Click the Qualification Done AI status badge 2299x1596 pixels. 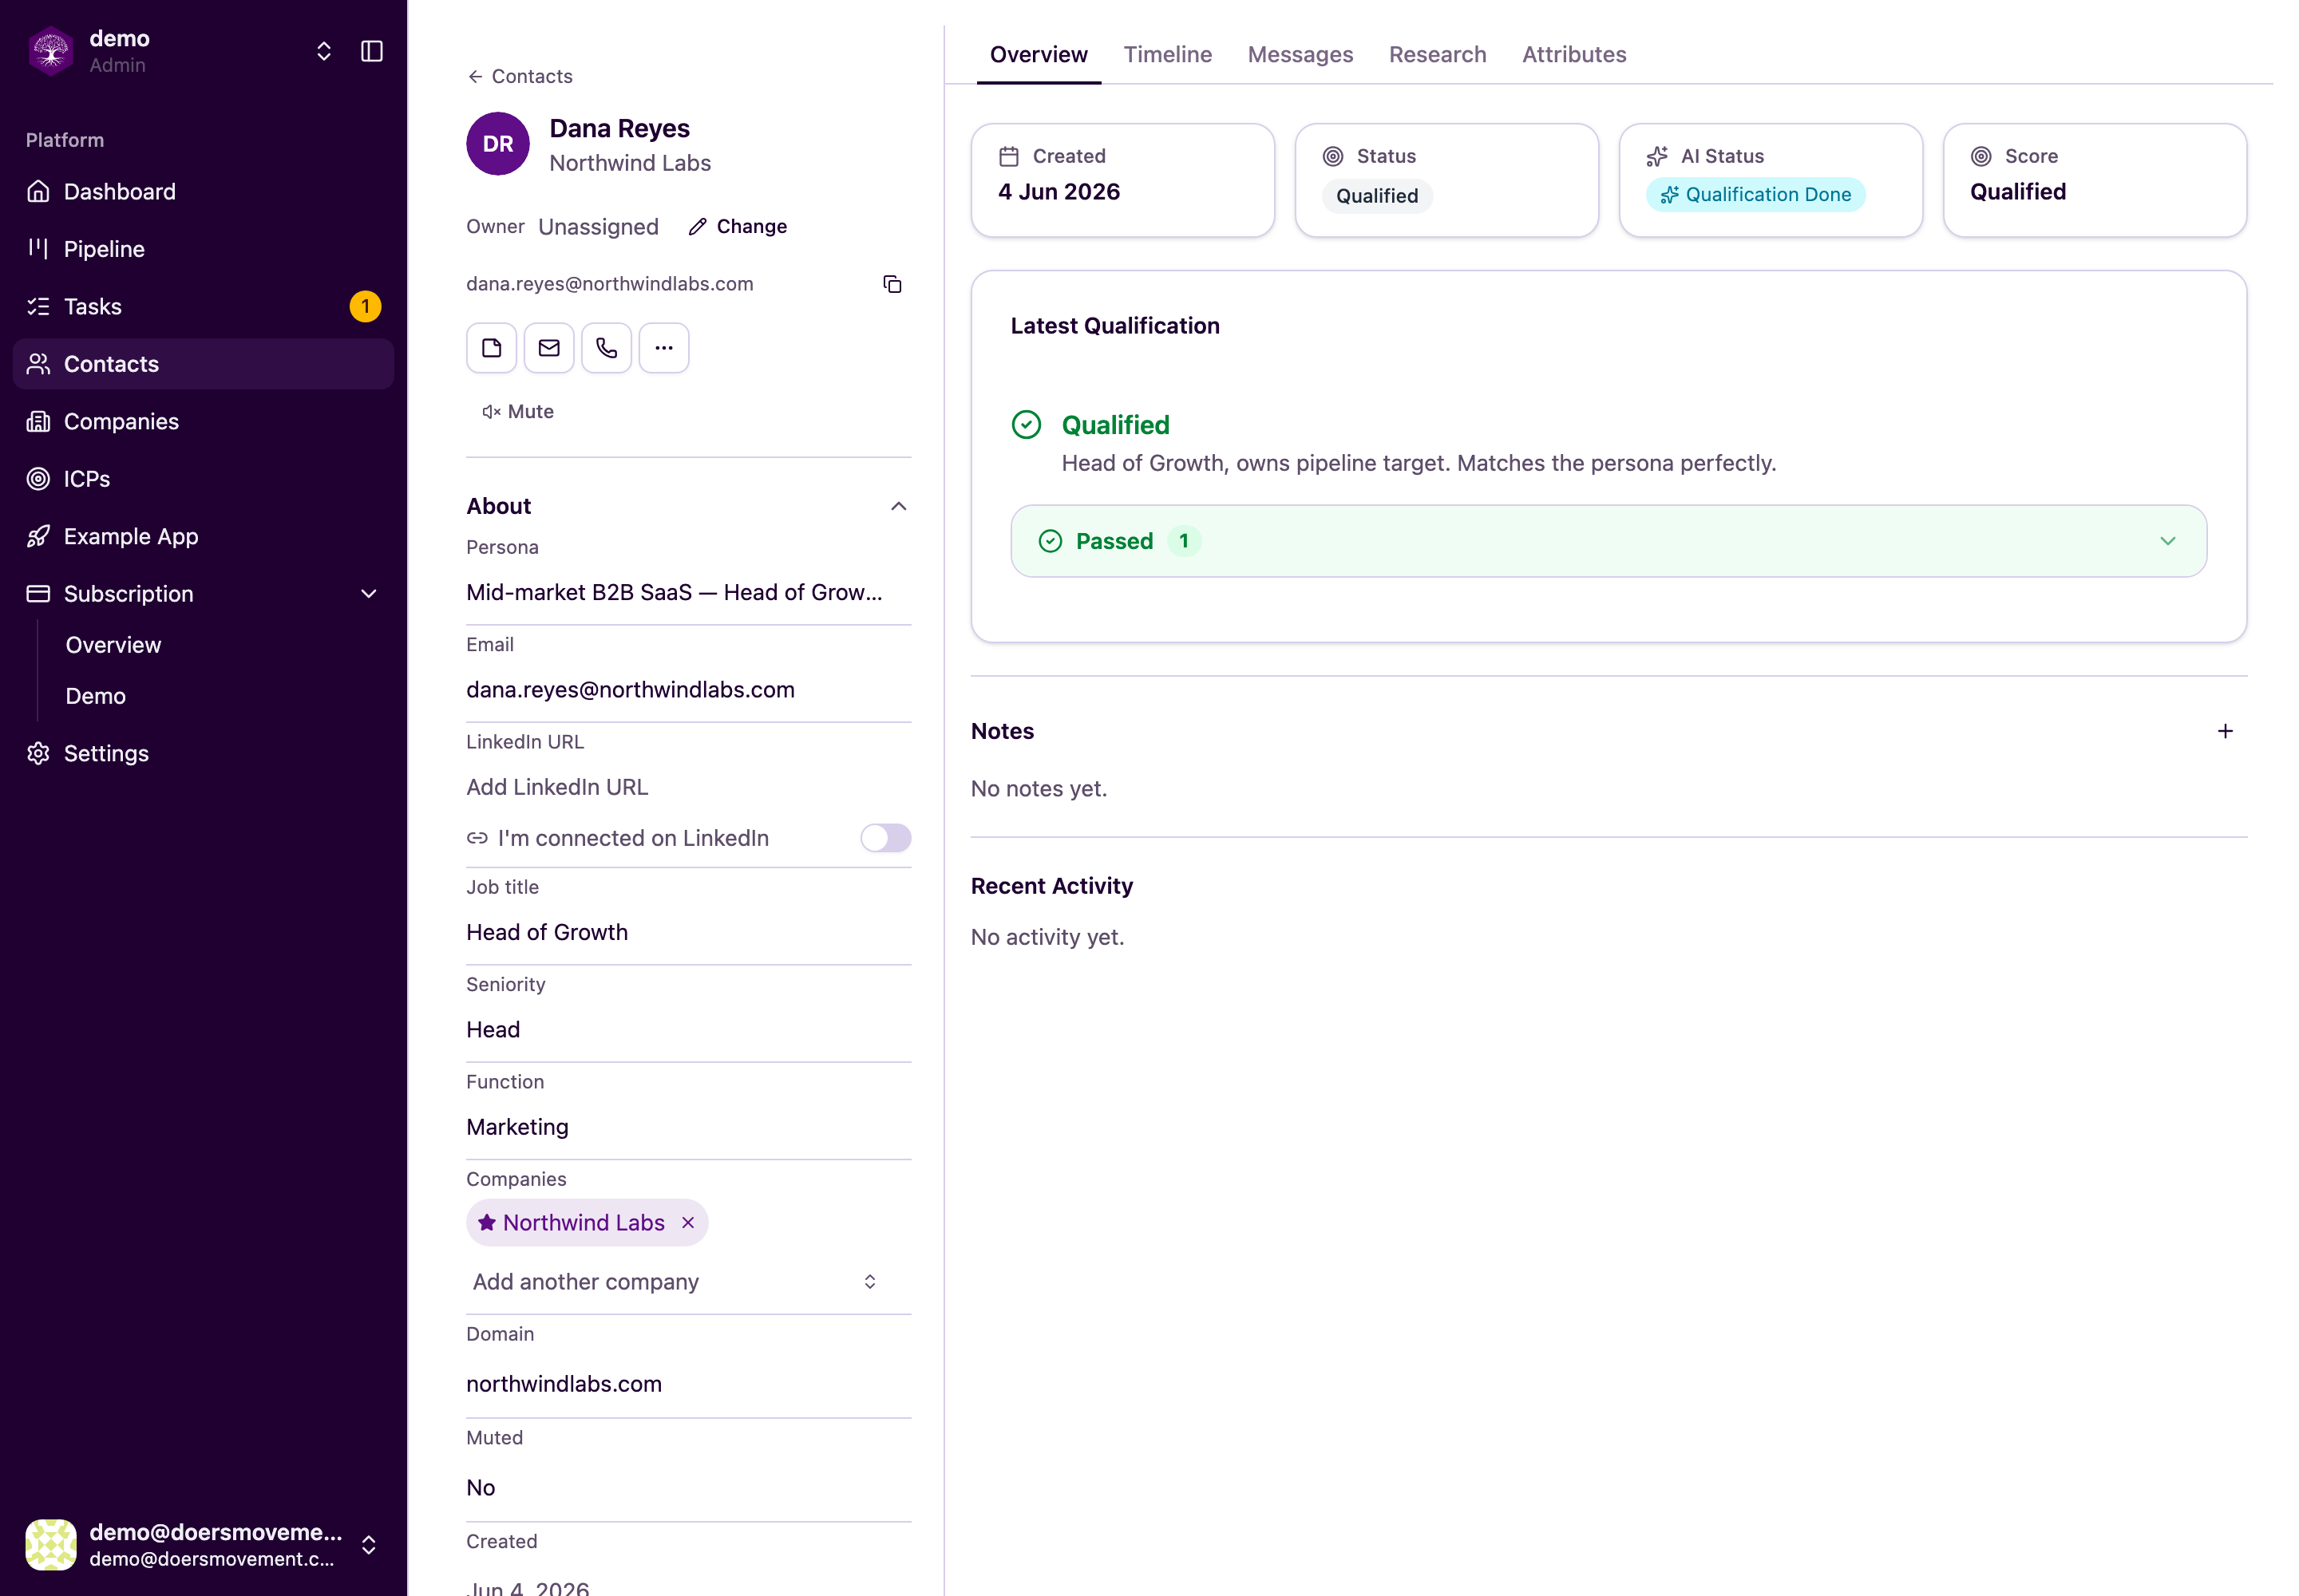(x=1755, y=195)
